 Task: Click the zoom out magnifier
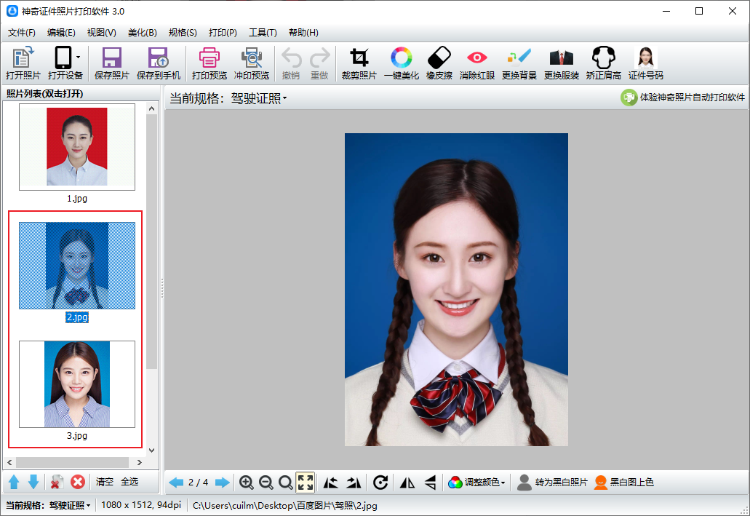click(266, 483)
